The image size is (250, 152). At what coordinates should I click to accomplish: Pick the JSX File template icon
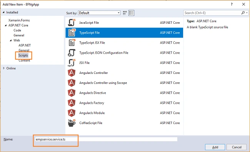(72, 63)
